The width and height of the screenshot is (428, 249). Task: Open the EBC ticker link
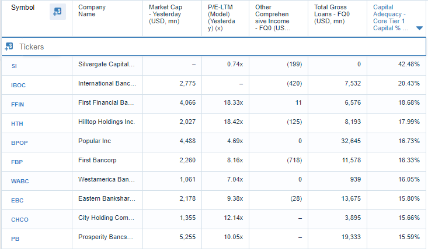click(x=17, y=200)
